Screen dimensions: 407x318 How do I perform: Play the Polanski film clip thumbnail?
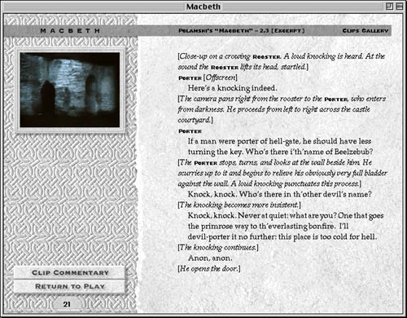70,90
